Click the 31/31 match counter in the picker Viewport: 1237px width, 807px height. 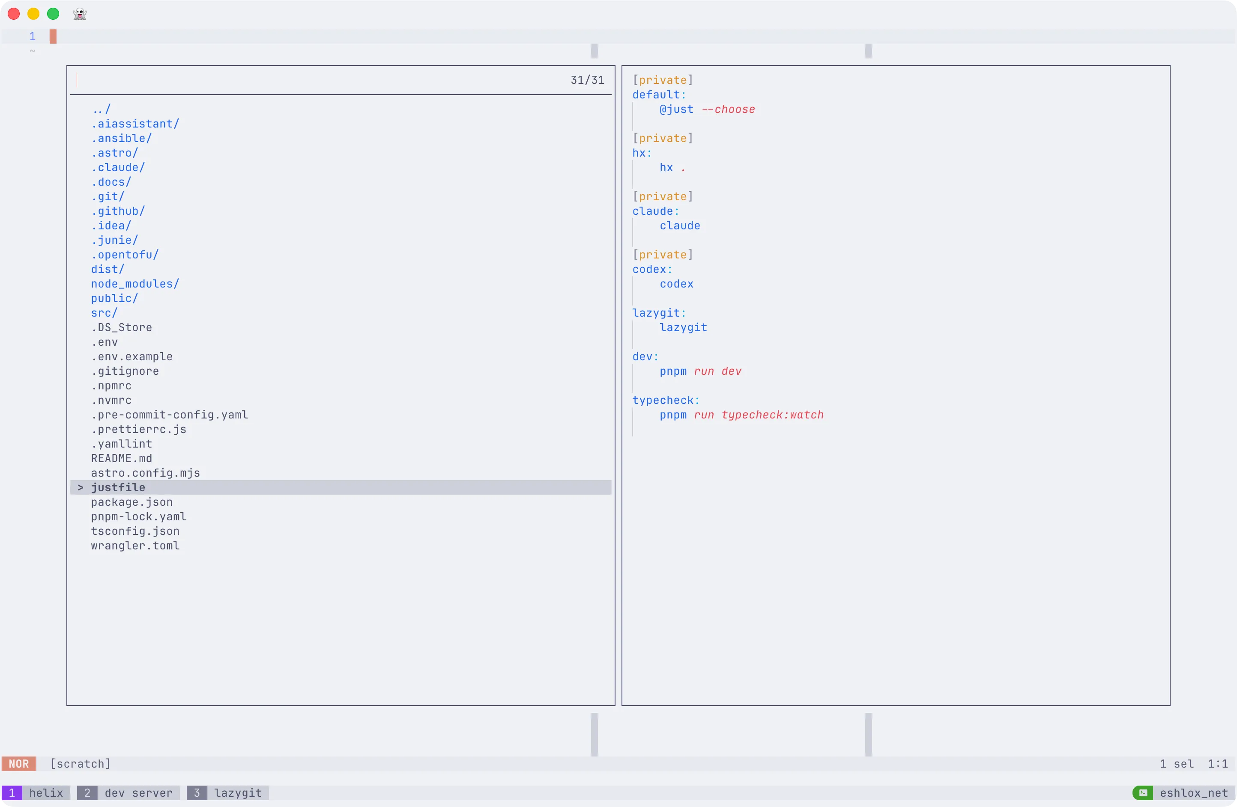tap(587, 80)
